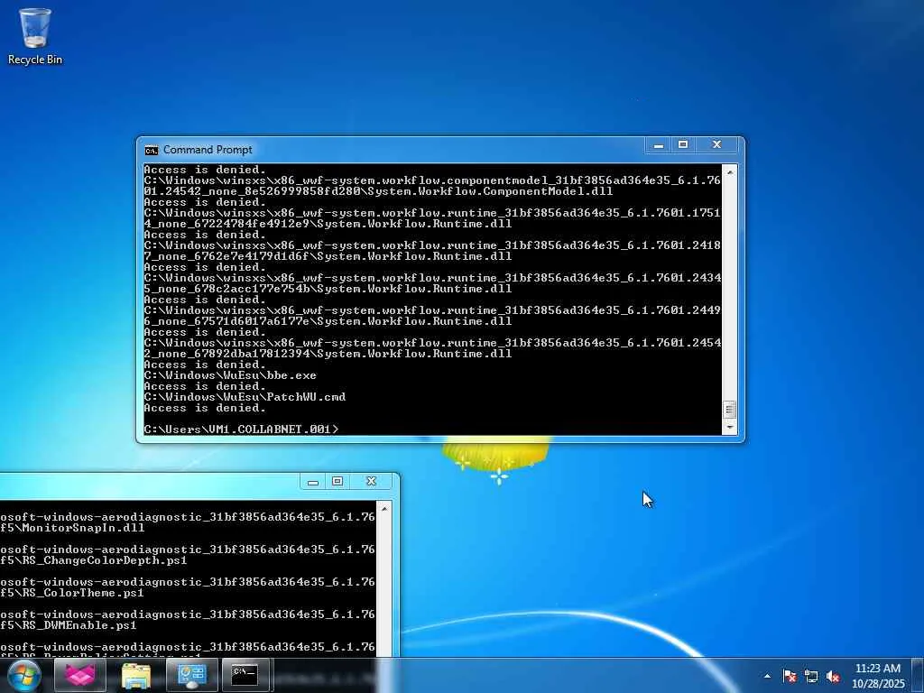The image size is (924, 693).
Task: Maximize the Command Prompt window
Action: (683, 145)
